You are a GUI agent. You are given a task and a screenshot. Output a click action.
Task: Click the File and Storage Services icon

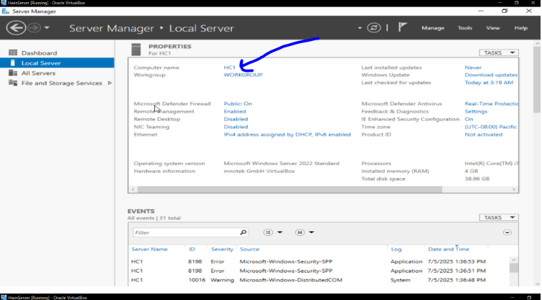(x=13, y=83)
